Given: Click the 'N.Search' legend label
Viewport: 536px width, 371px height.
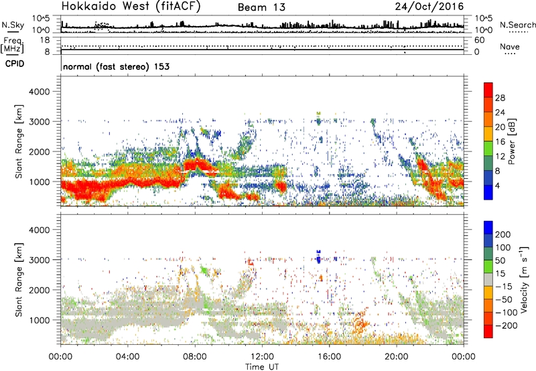Looking at the screenshot, I should [517, 25].
